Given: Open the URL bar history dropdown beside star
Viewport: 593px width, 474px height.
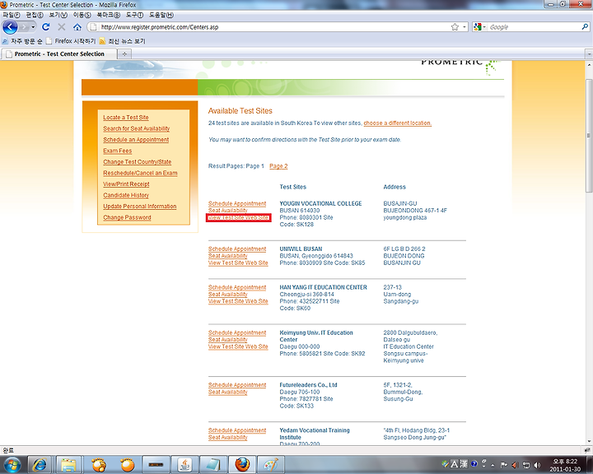Looking at the screenshot, I should tap(465, 27).
